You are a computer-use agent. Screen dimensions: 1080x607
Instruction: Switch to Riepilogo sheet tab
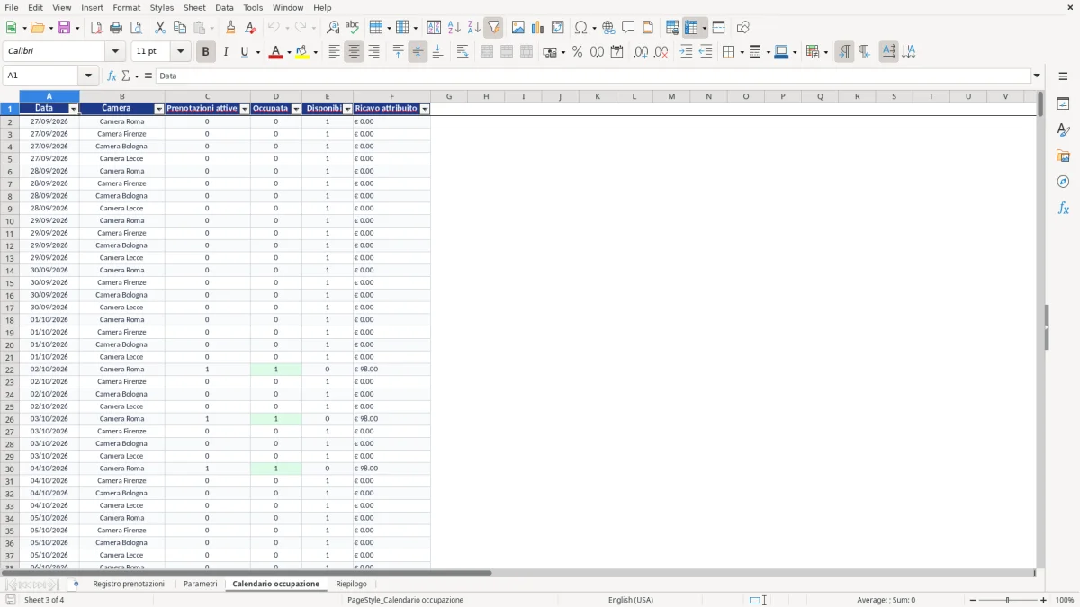click(351, 585)
